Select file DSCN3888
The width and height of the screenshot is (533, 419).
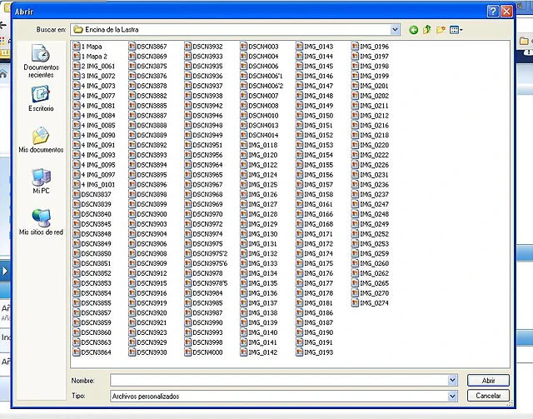click(148, 125)
